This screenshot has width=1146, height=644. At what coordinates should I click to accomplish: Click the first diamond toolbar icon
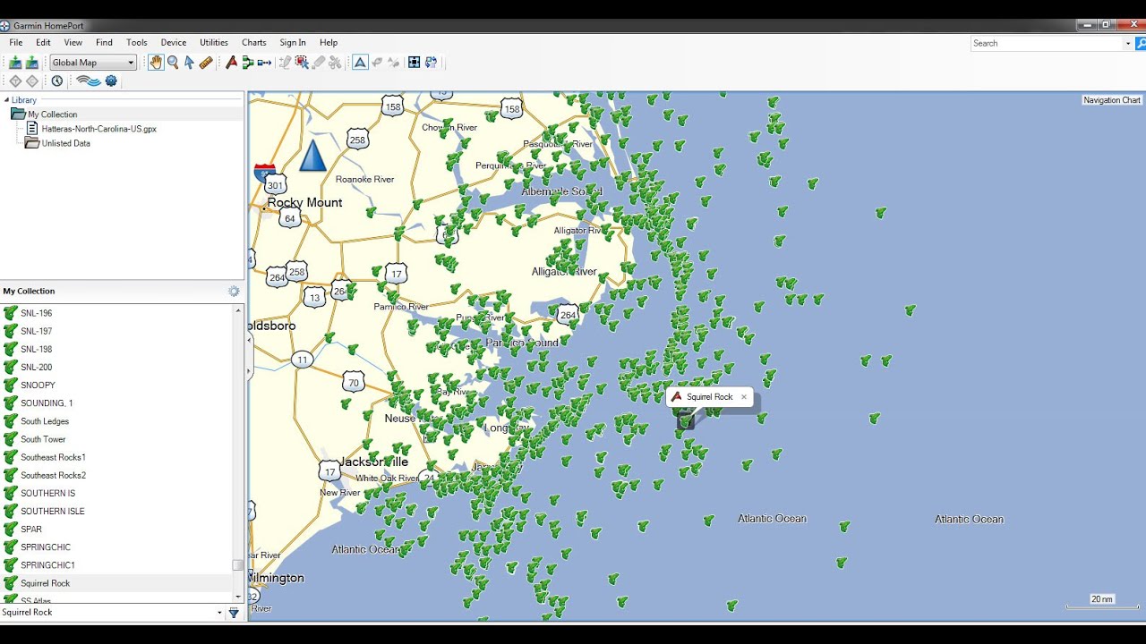point(15,81)
